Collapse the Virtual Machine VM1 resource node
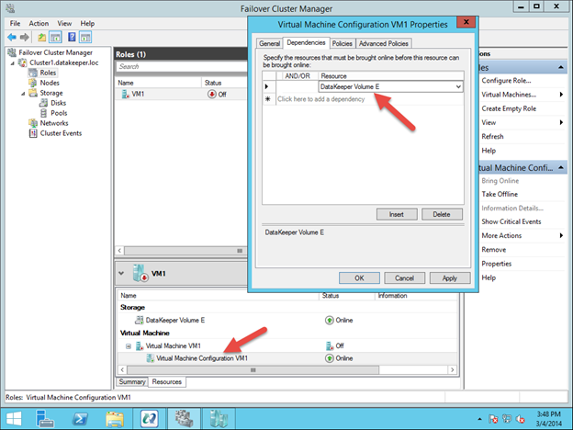This screenshot has height=430, width=573. [x=129, y=345]
